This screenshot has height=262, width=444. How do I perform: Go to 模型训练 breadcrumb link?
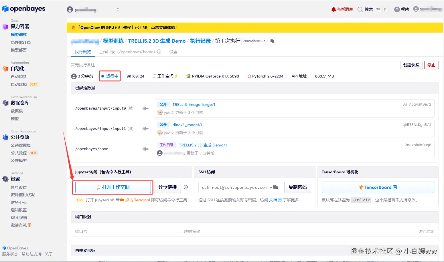coord(113,41)
